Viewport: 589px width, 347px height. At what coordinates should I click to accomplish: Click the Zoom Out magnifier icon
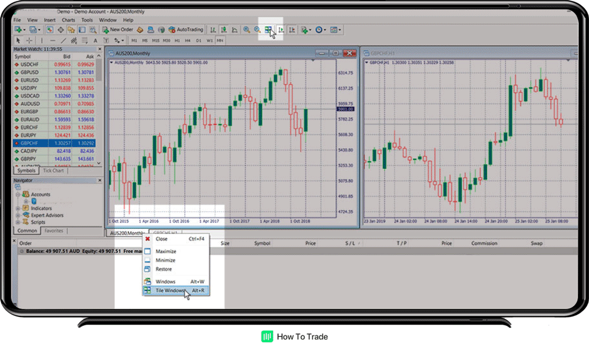[x=257, y=29]
